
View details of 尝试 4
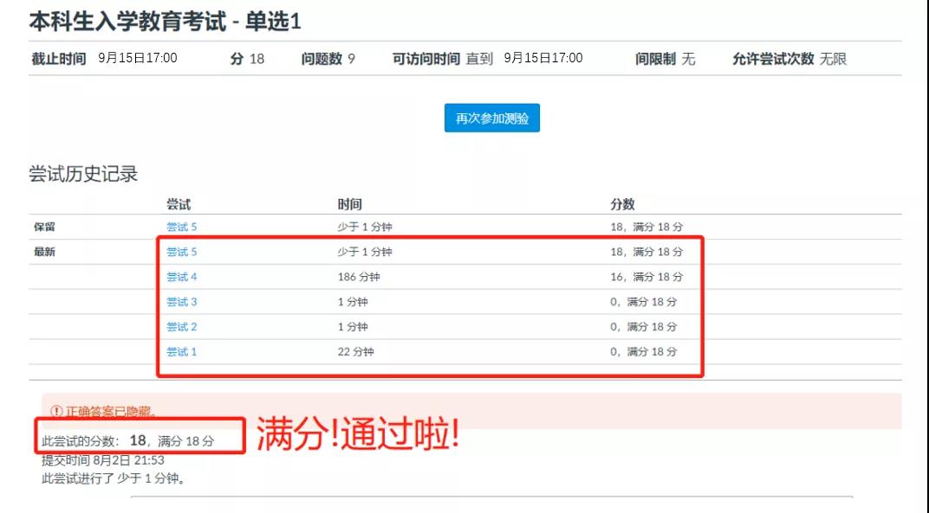click(180, 278)
